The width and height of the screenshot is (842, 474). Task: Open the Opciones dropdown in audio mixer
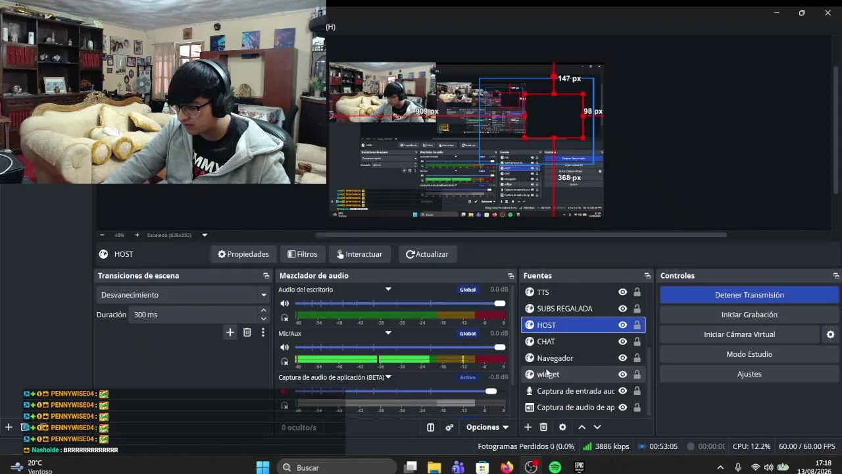pos(487,427)
